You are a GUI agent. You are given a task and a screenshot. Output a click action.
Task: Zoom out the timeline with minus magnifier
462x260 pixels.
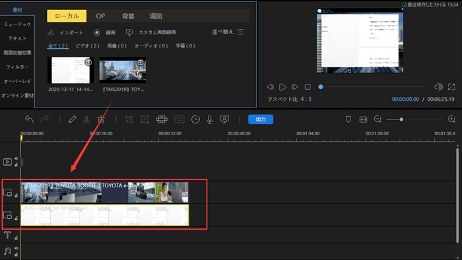click(x=378, y=119)
